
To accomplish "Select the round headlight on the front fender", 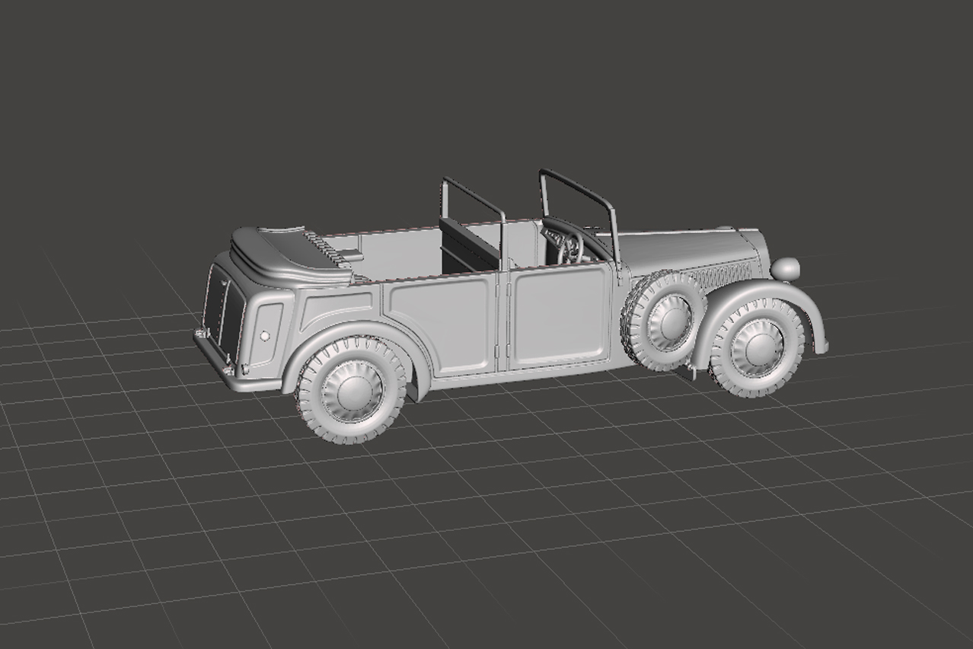I will click(x=785, y=268).
